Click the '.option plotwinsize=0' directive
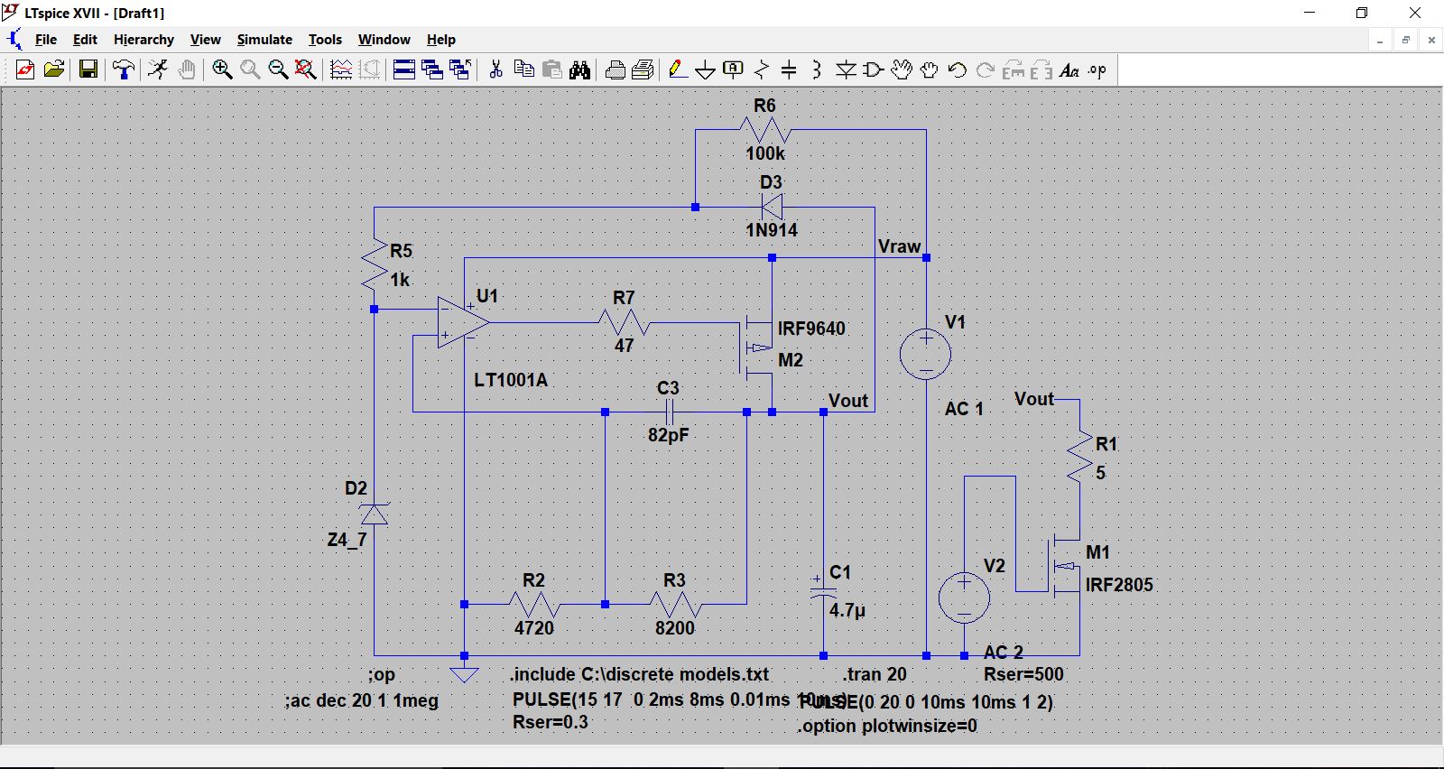1444x769 pixels. (x=887, y=726)
